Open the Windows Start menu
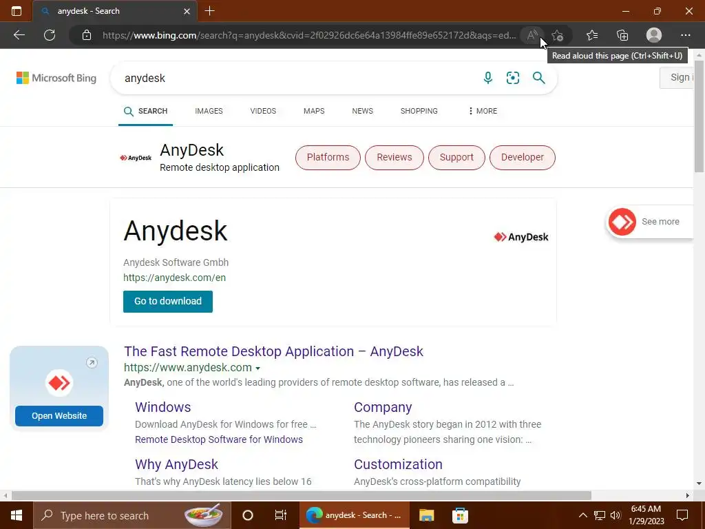The width and height of the screenshot is (705, 529). (x=17, y=515)
